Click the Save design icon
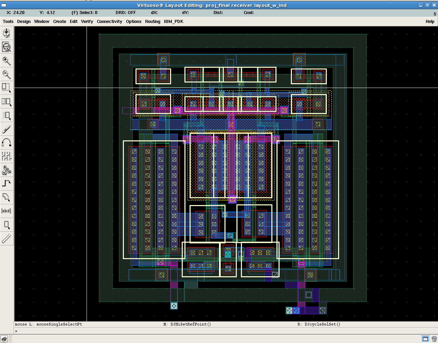This screenshot has width=438, height=343. (x=7, y=33)
